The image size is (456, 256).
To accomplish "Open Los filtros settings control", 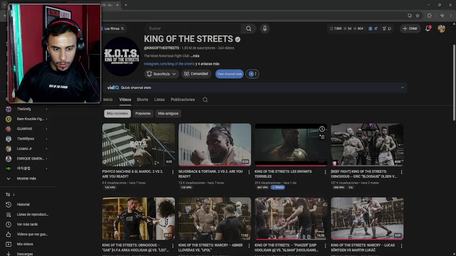I will pos(114,28).
